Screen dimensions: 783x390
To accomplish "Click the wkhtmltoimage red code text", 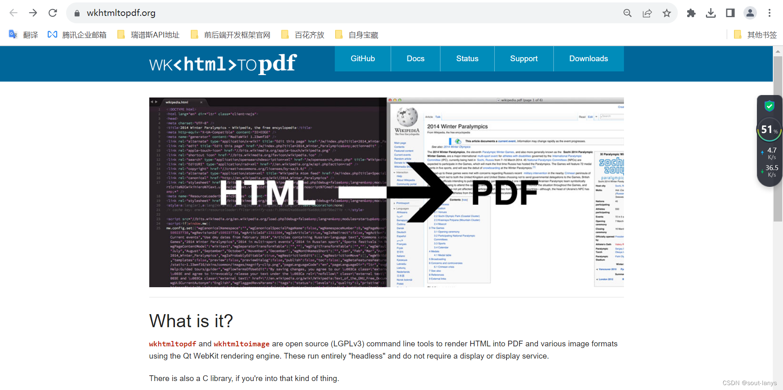I will point(241,344).
